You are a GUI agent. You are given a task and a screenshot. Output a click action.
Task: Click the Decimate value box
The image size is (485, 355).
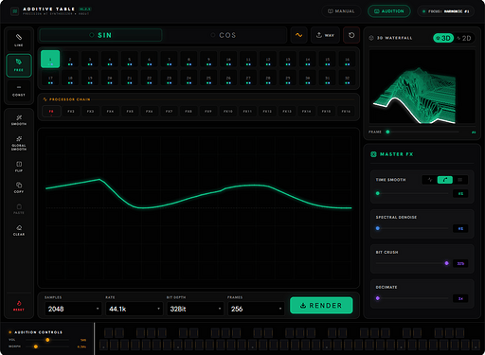coord(460,298)
